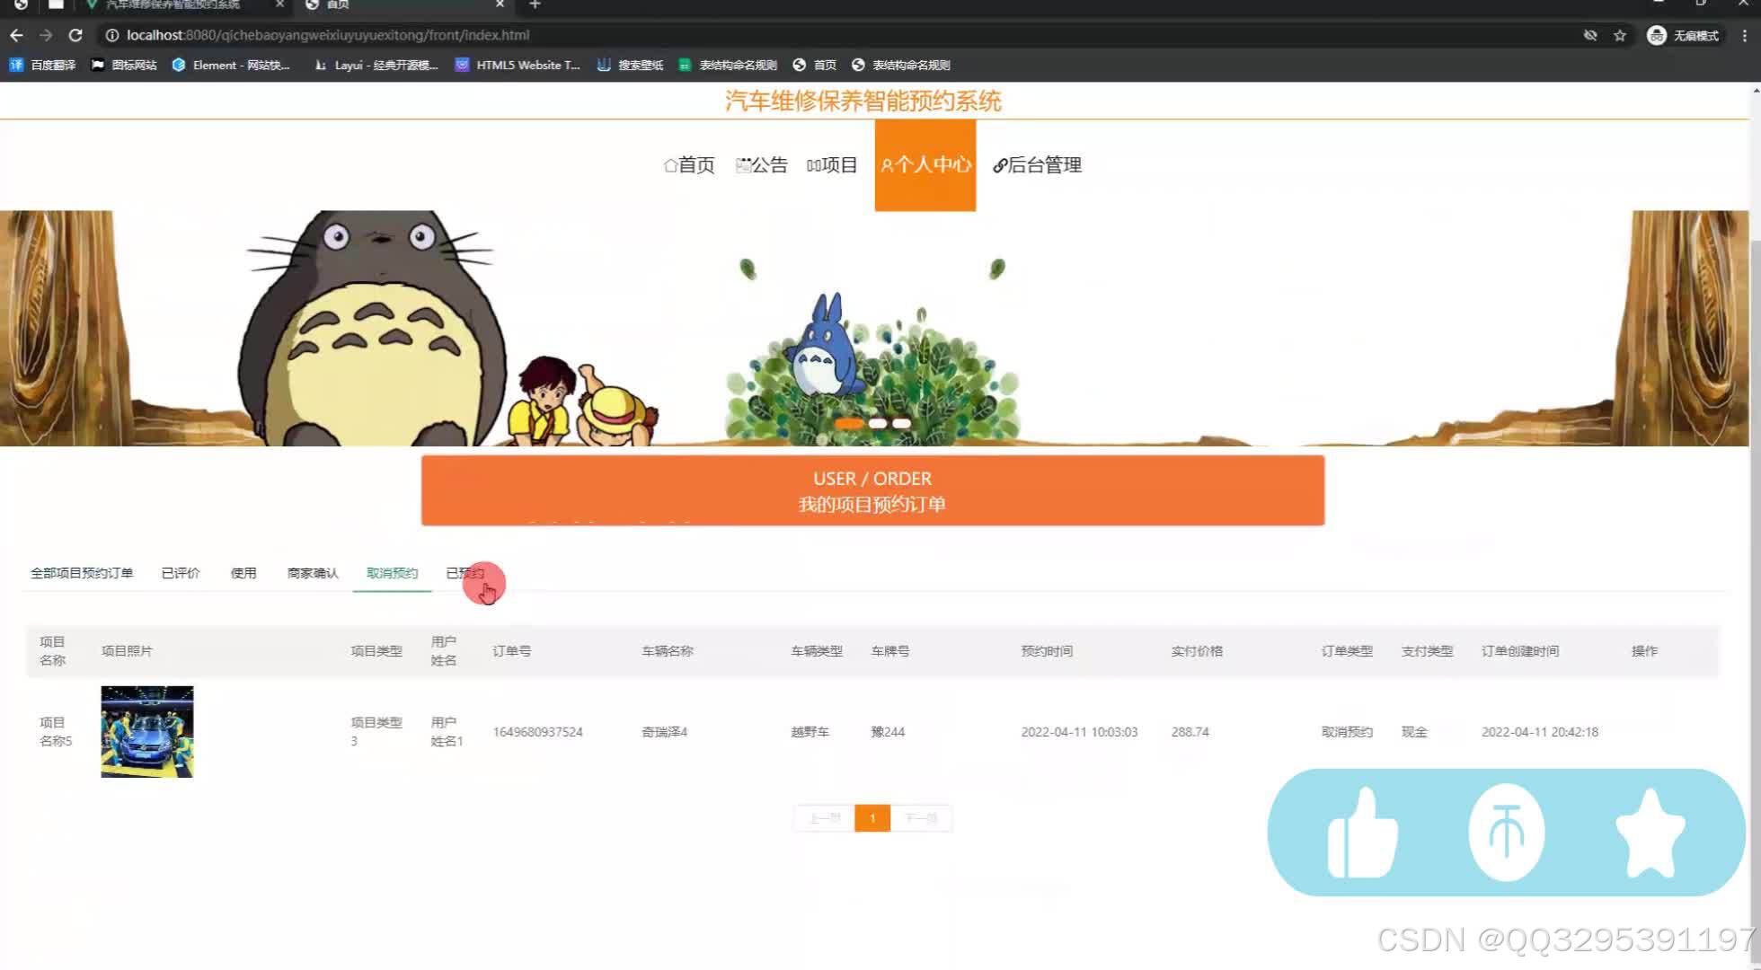This screenshot has height=970, width=1761.
Task: Click the star favorite icon
Action: pyautogui.click(x=1650, y=833)
